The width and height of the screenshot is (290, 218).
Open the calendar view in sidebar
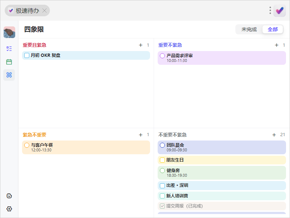coord(9,62)
